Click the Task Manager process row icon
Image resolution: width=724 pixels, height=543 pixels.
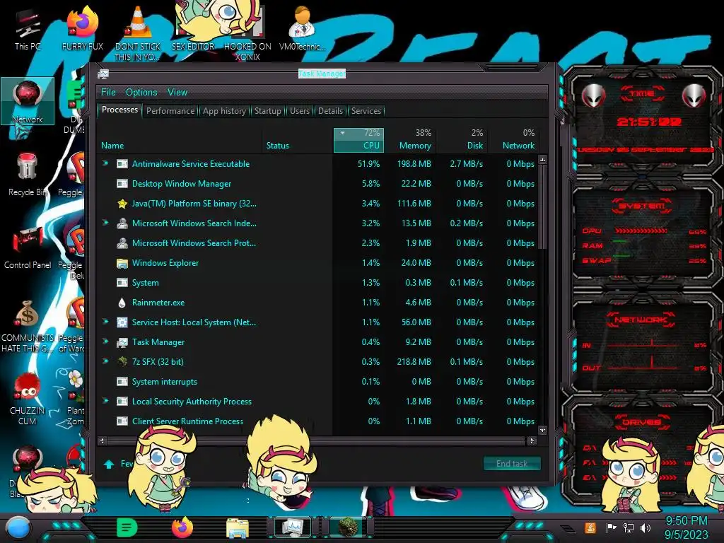(122, 342)
